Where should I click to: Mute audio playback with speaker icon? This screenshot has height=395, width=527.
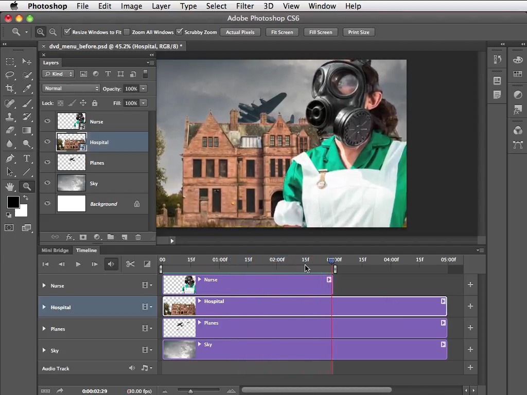coord(111,264)
